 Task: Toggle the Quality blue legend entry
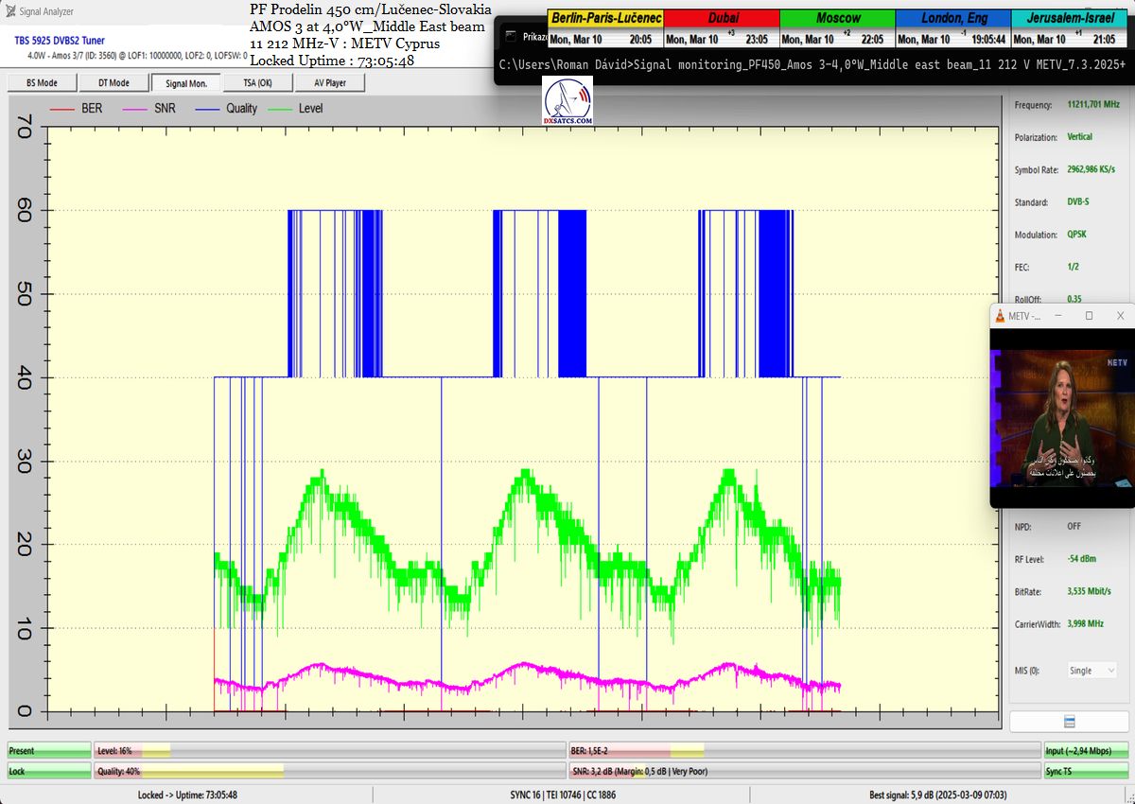pyautogui.click(x=227, y=109)
